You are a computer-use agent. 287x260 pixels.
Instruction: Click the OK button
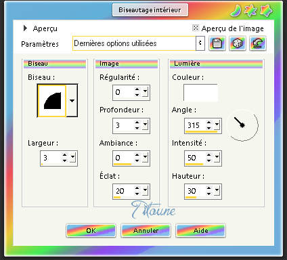point(91,231)
